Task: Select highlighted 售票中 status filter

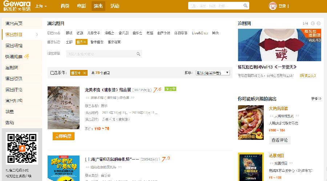Action: click(x=81, y=42)
